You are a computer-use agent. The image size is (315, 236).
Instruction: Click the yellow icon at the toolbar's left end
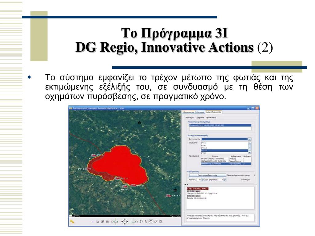point(72,222)
